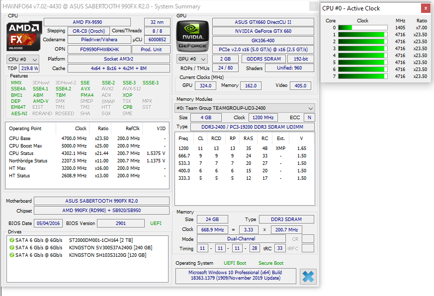
Task: Click the OR-C0 (Orochi) stepping field
Action: tap(89, 31)
